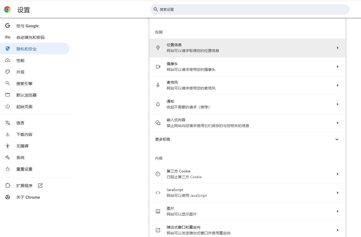Open 自动填充和密码 section
The width and height of the screenshot is (361, 237).
(x=35, y=37)
